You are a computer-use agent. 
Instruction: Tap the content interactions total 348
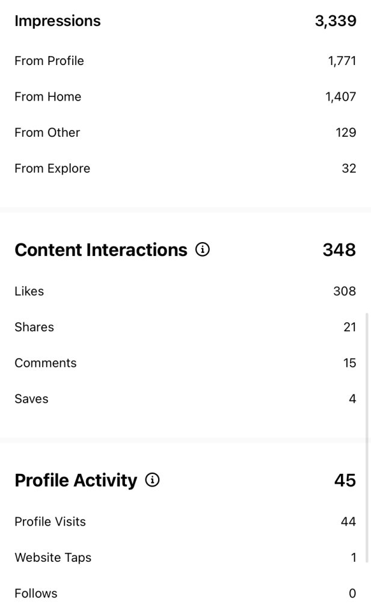339,250
